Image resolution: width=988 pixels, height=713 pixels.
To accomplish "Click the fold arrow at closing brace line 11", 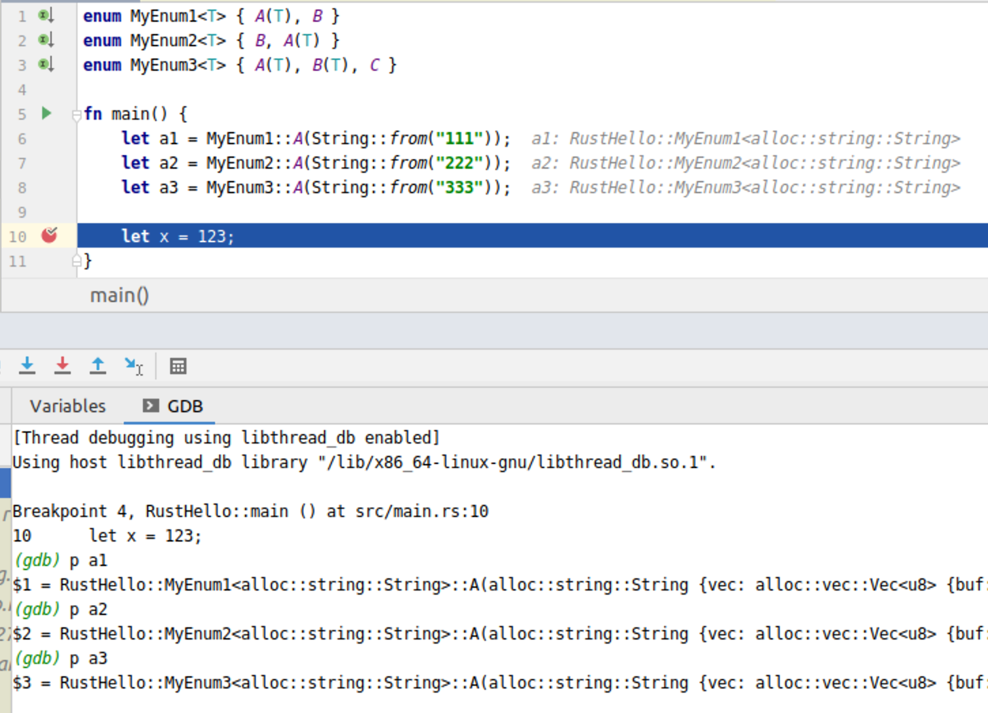I will (x=76, y=261).
